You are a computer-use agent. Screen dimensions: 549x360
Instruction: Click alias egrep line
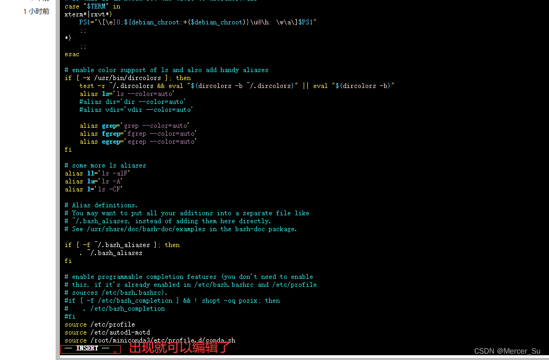[x=138, y=142]
